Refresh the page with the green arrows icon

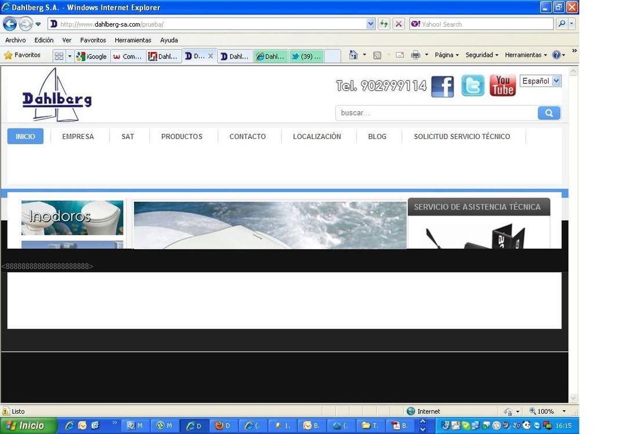[x=384, y=24]
